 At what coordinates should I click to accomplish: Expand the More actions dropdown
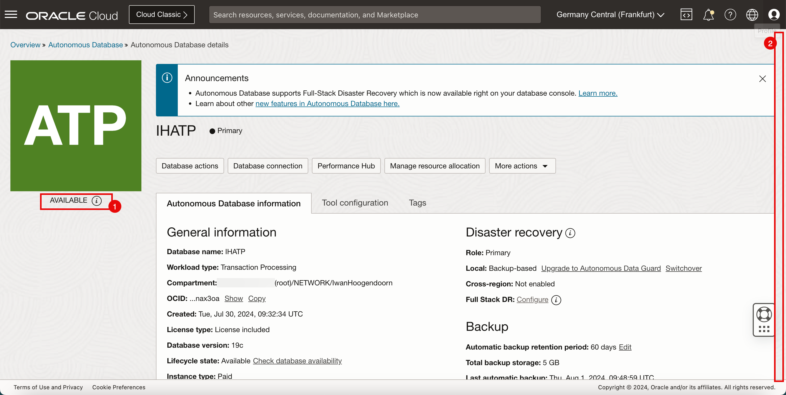pos(522,166)
